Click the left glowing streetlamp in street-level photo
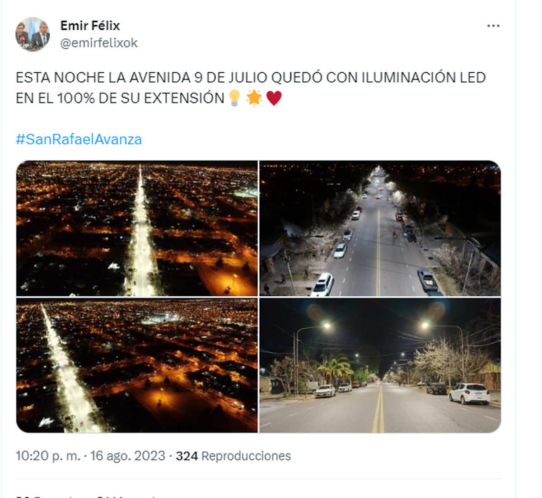This screenshot has height=498, width=542. [326, 326]
